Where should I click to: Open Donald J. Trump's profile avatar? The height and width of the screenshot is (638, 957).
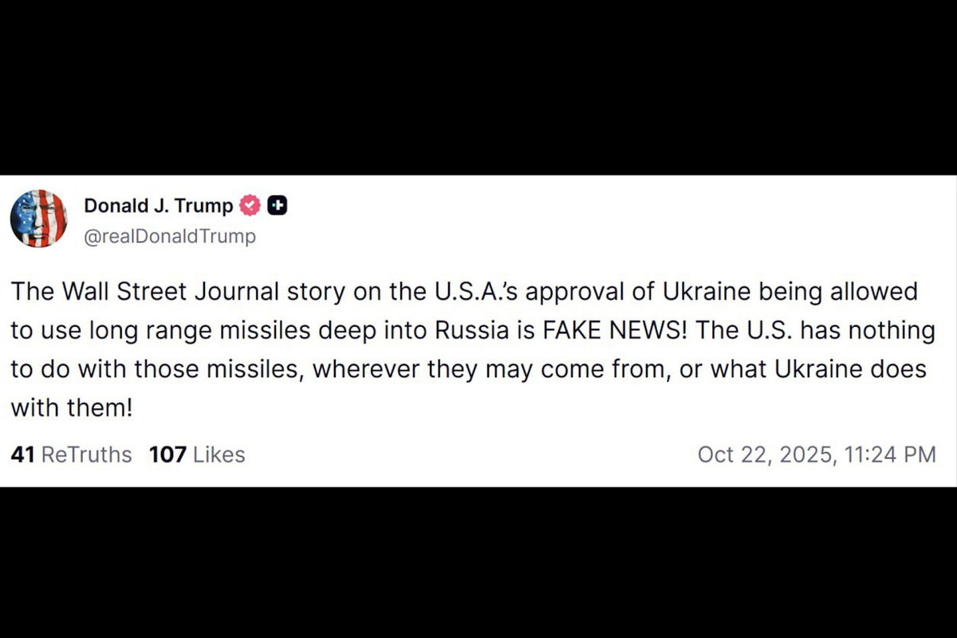click(x=39, y=218)
